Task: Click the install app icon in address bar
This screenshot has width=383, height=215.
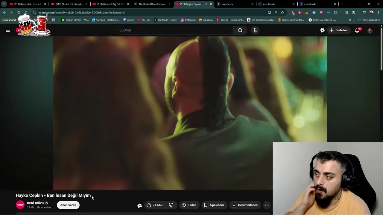Action: coord(270,13)
